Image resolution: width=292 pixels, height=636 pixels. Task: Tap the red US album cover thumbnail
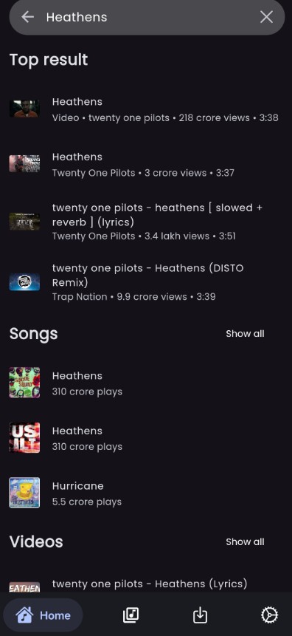click(x=25, y=437)
